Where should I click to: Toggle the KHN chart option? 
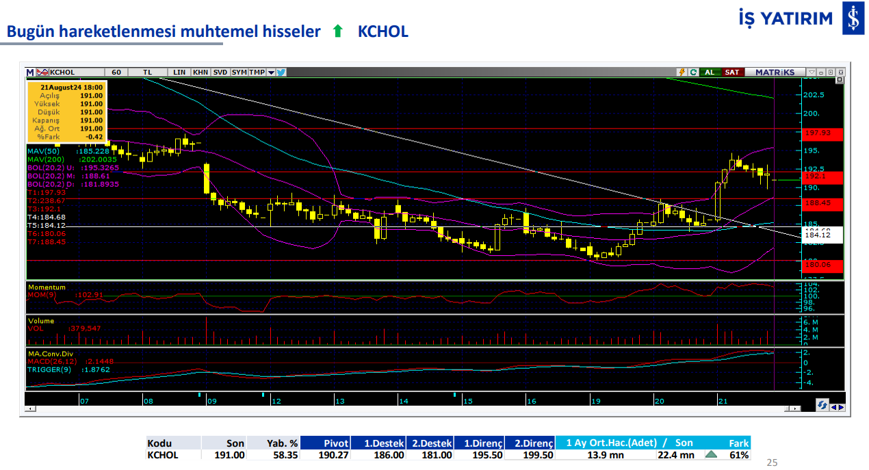click(x=200, y=72)
